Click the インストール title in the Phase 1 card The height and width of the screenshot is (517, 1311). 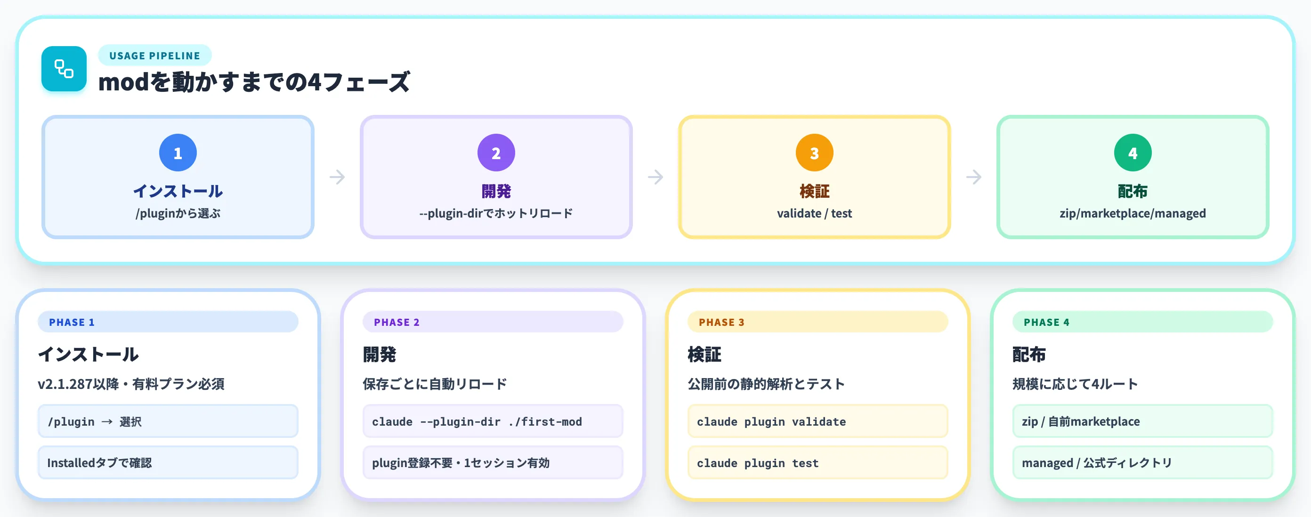(x=88, y=354)
